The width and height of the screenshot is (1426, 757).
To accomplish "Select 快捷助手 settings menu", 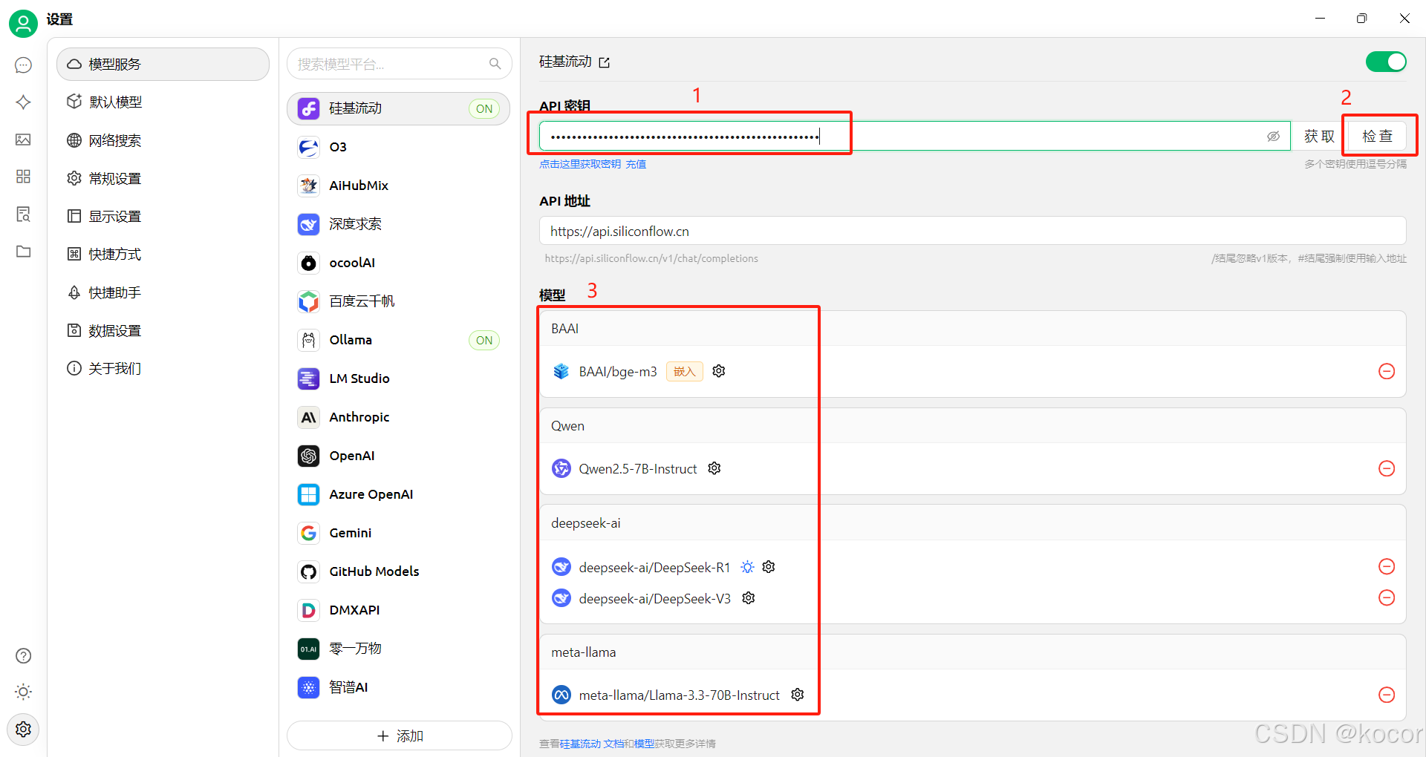I will point(163,292).
